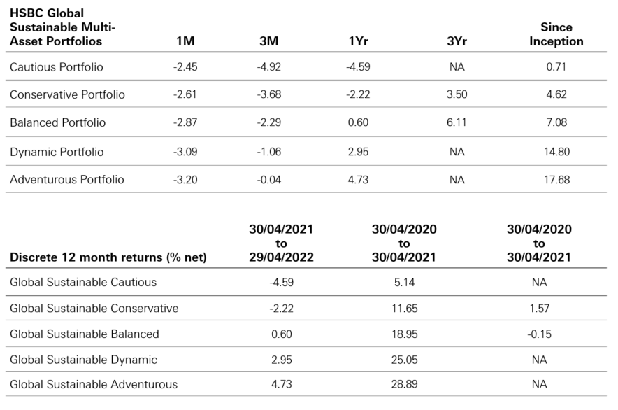Select the Global Sustainable Dynamic row label
The width and height of the screenshot is (618, 410).
click(x=83, y=359)
